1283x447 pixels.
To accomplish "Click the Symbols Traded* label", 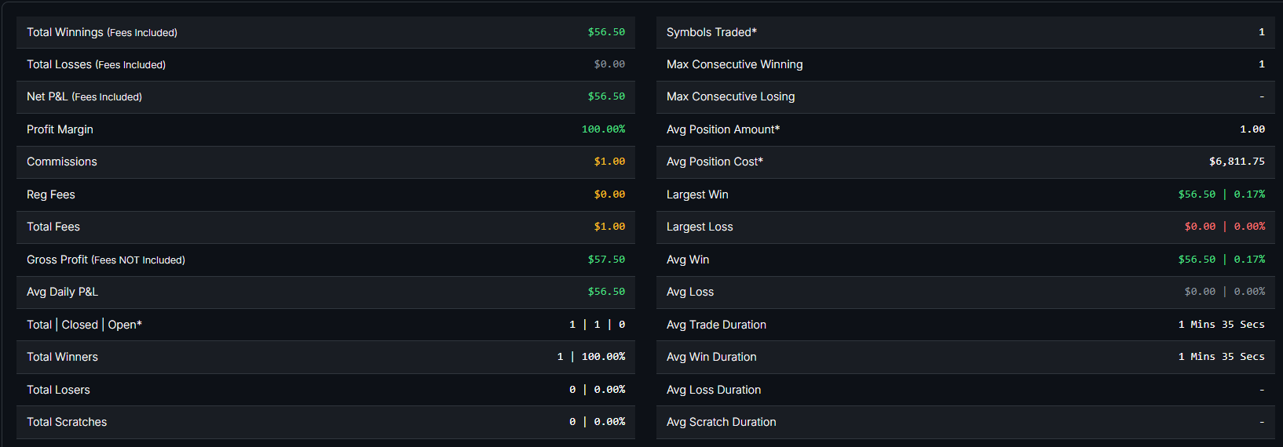I will click(711, 32).
